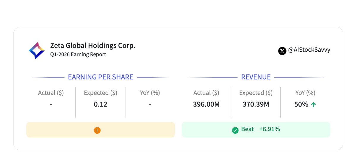Select the 370.39M expected revenue value
357x163 pixels.
click(256, 105)
